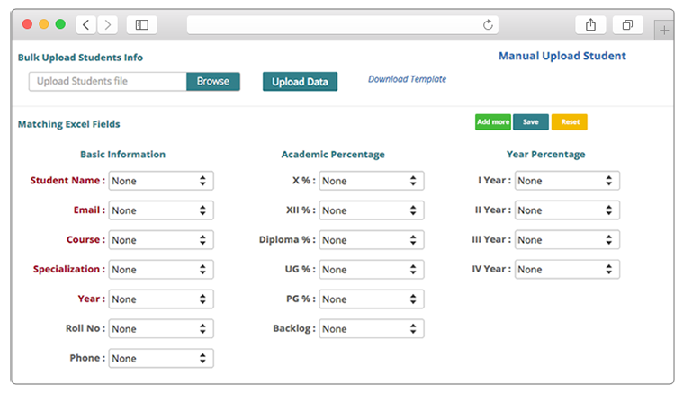Open the Roll No dropdown
Viewport: 684px width, 393px height.
[x=161, y=329]
